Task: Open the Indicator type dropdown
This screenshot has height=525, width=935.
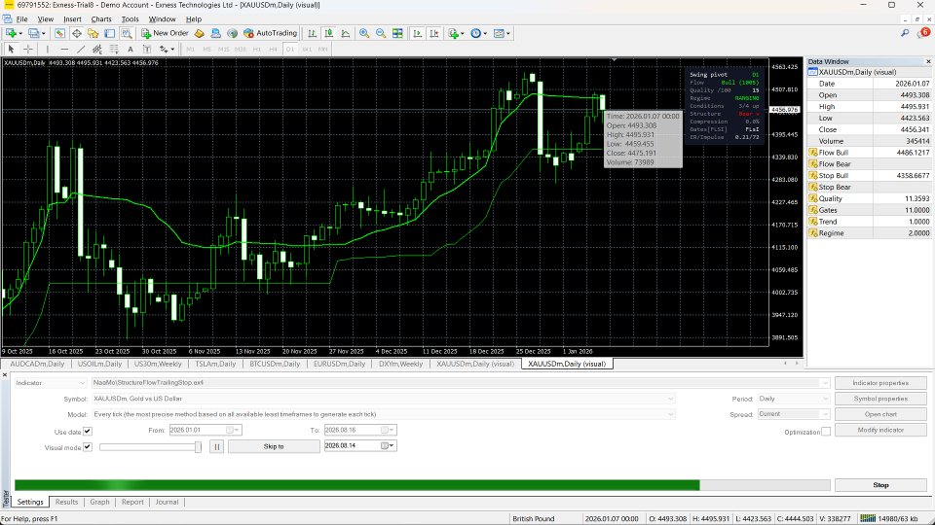Action: [x=82, y=383]
